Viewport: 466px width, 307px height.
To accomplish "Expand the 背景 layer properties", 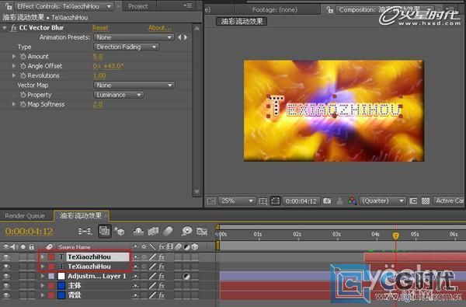I will (x=43, y=295).
